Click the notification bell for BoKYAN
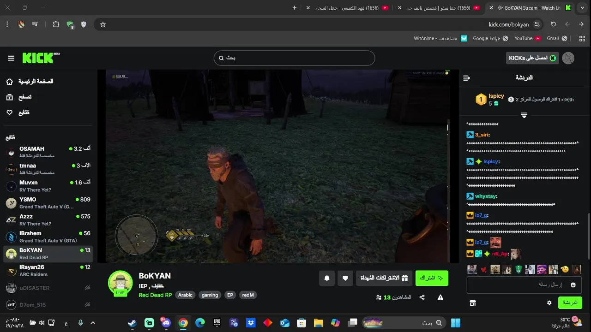This screenshot has width=591, height=332. point(327,278)
